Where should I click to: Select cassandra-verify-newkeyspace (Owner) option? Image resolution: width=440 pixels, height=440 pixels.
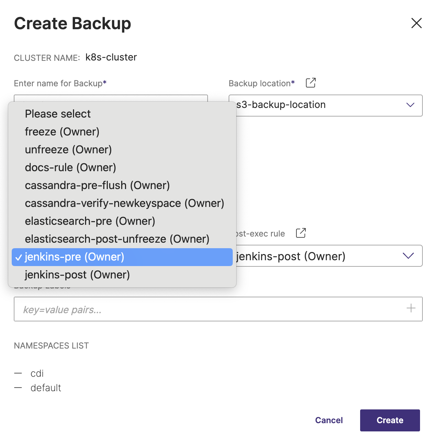pos(124,203)
